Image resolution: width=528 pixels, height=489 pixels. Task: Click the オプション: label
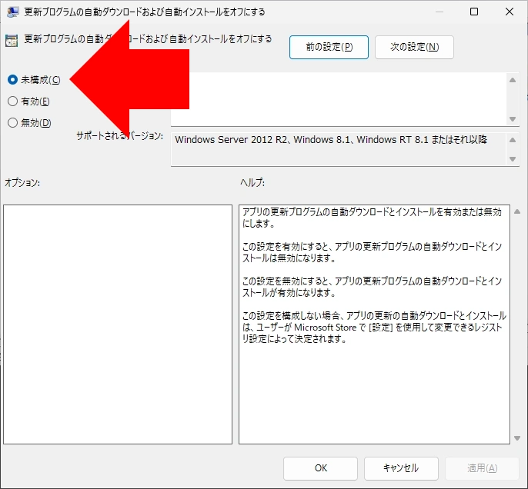click(x=22, y=183)
